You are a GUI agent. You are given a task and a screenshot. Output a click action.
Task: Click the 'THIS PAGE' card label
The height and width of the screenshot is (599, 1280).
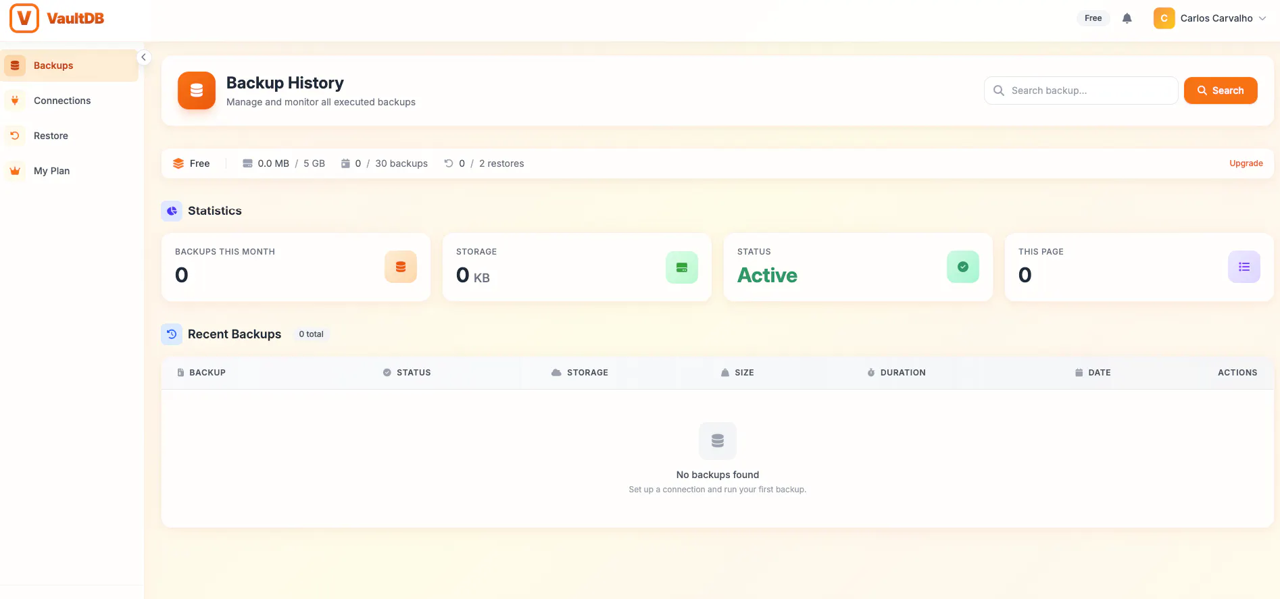(x=1041, y=252)
